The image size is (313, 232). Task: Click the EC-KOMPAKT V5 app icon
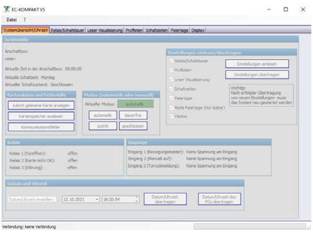click(6, 9)
